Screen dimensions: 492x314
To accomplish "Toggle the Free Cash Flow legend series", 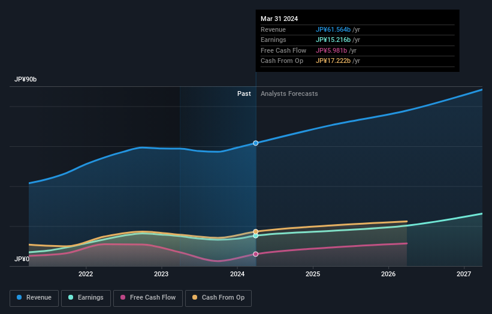I will click(148, 298).
